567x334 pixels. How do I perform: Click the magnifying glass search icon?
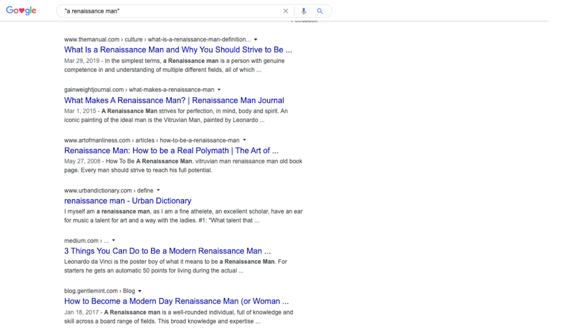click(x=320, y=11)
